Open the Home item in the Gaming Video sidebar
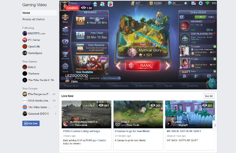236x153 pixels. 39,13
